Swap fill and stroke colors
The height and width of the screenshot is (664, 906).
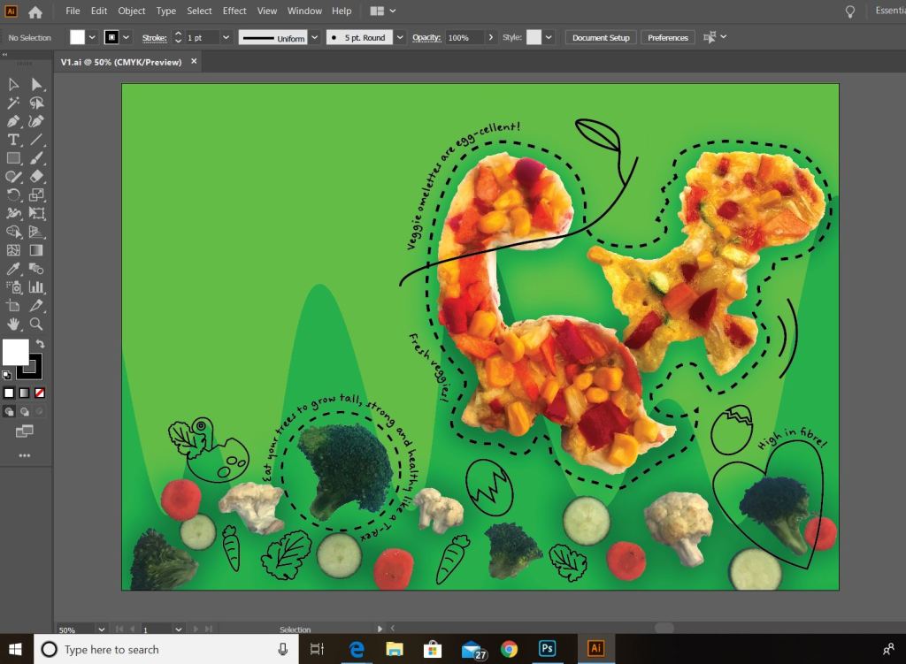click(x=40, y=343)
